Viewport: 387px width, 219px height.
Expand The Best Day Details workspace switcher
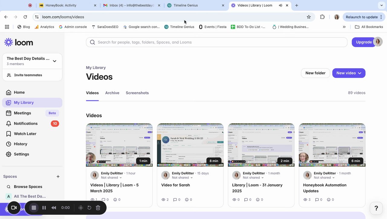[x=54, y=61]
